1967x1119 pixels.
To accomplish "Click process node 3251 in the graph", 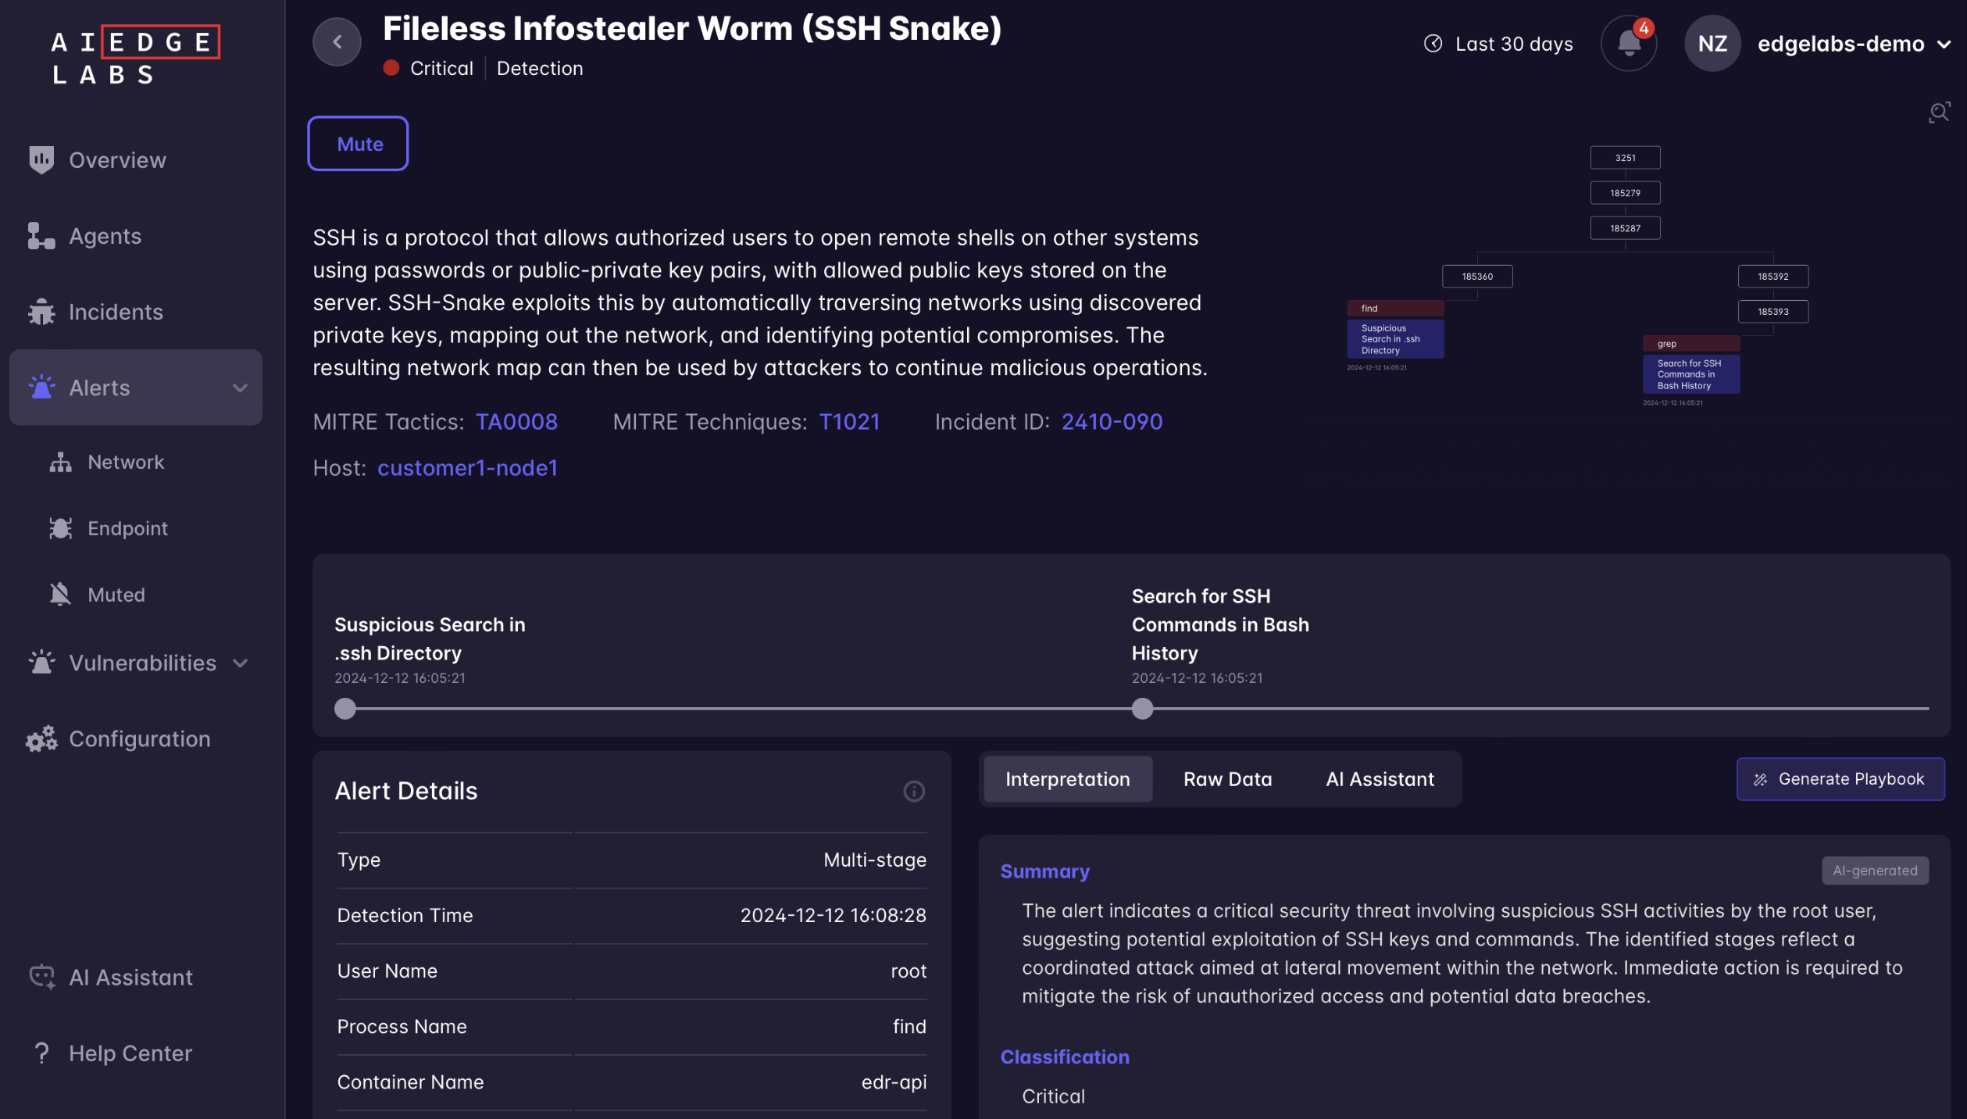I will pos(1625,158).
